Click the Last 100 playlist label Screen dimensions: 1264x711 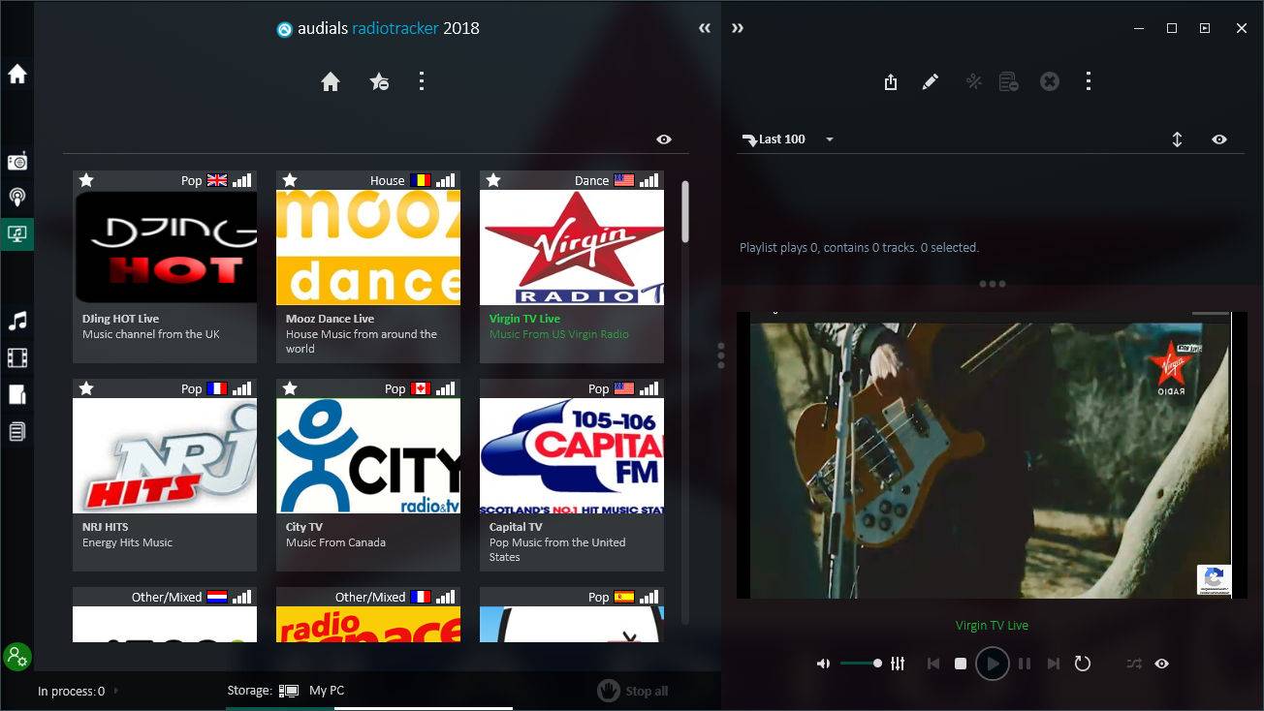point(781,139)
